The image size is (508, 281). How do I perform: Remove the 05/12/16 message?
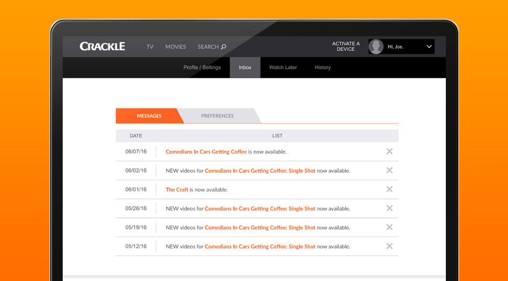coord(390,246)
